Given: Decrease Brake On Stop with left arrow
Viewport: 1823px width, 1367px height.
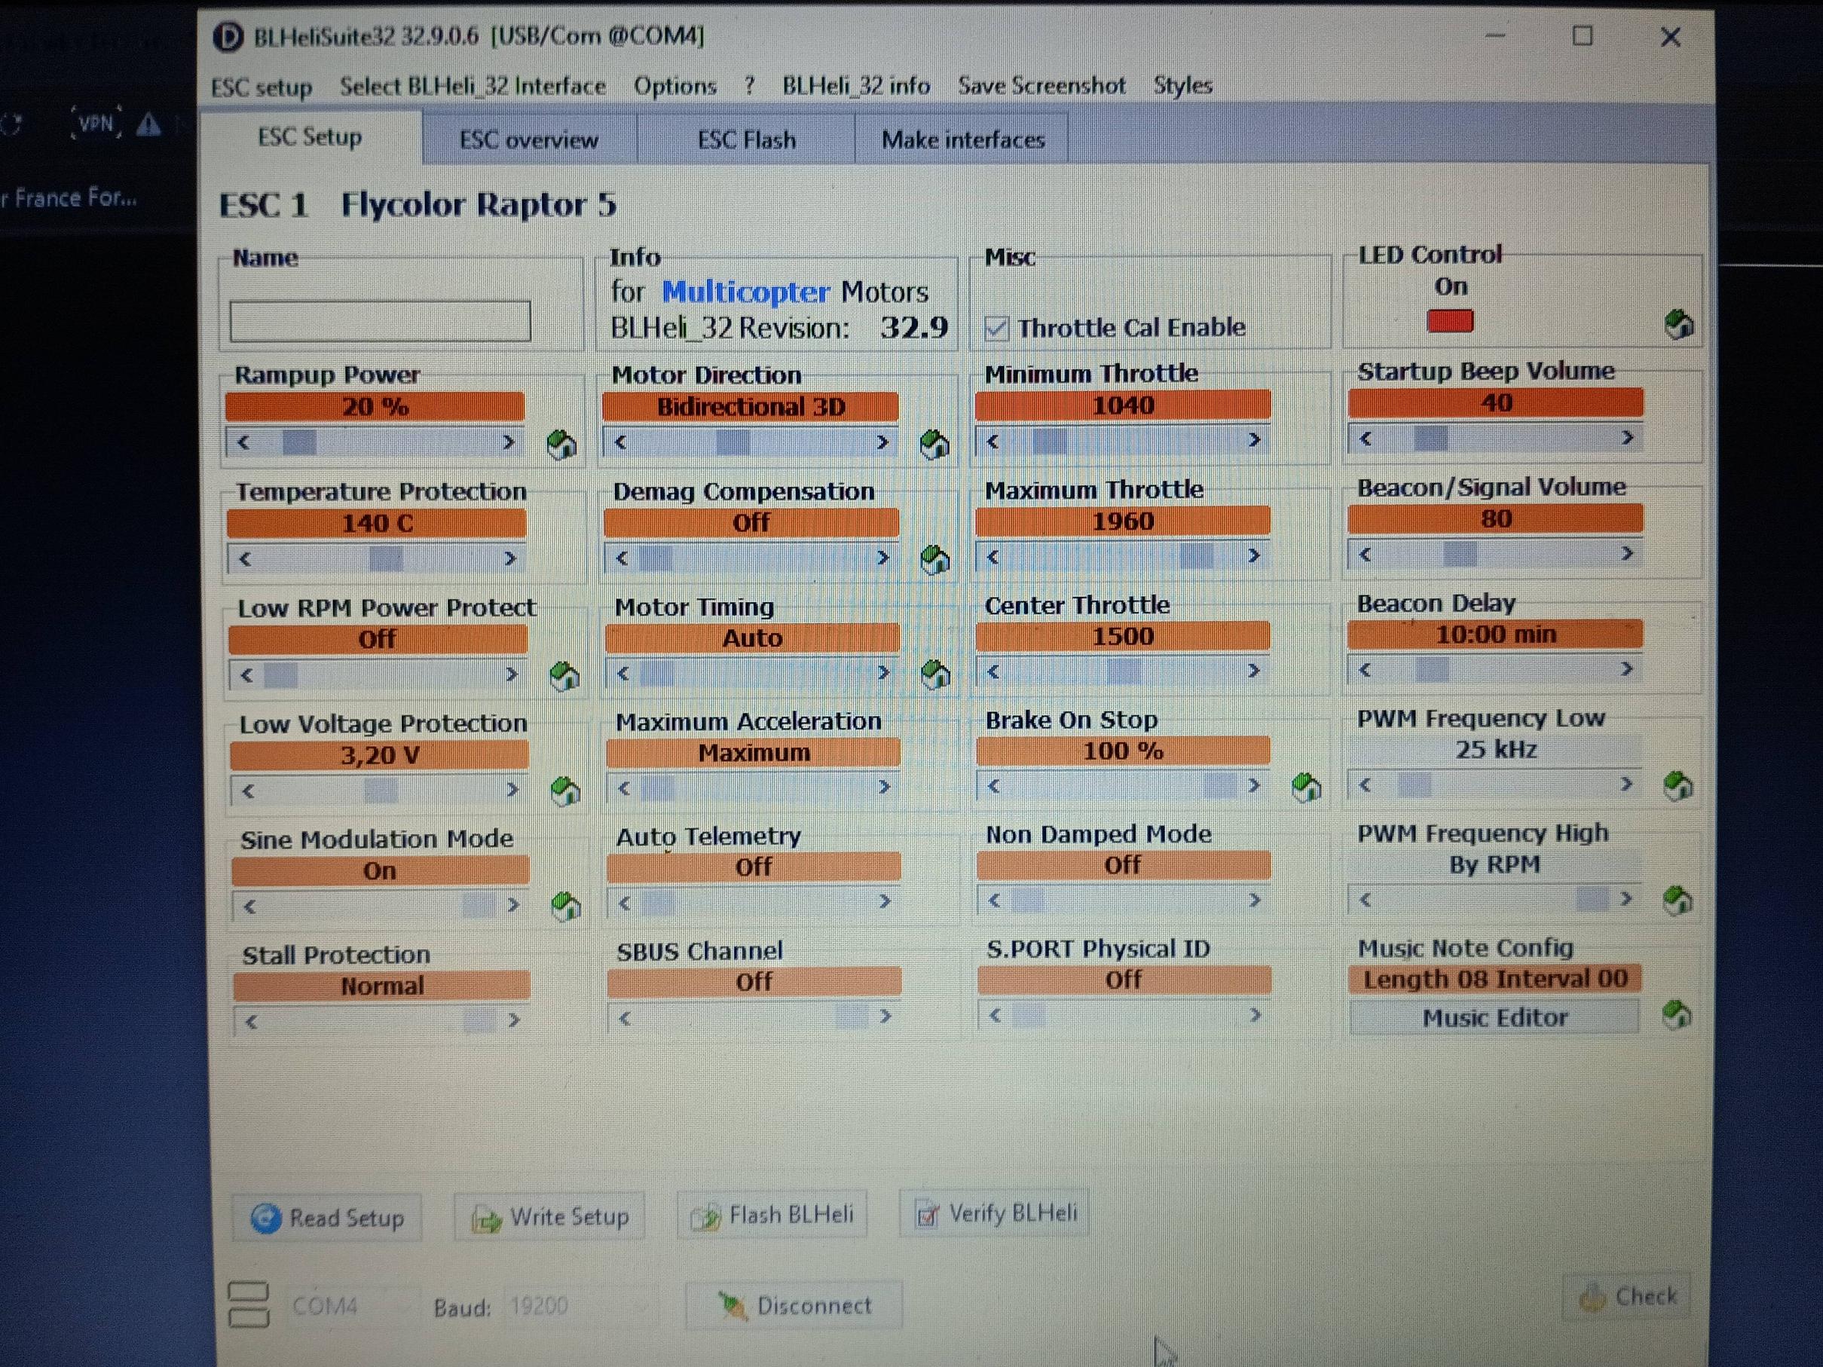Looking at the screenshot, I should tap(994, 786).
